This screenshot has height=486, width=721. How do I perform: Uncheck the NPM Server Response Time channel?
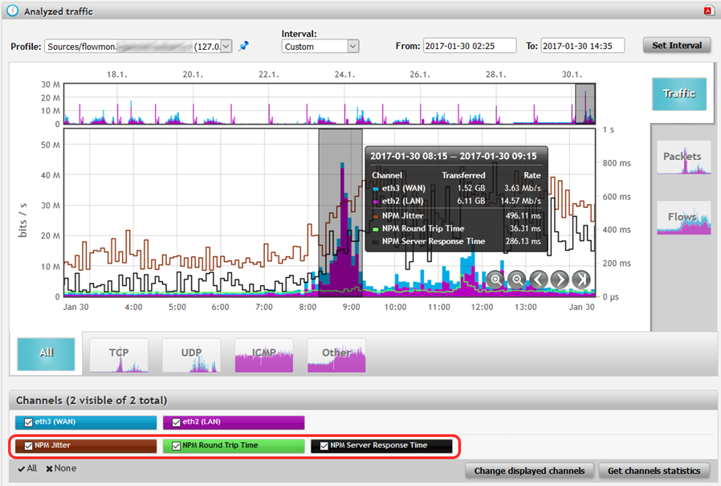[x=324, y=446]
